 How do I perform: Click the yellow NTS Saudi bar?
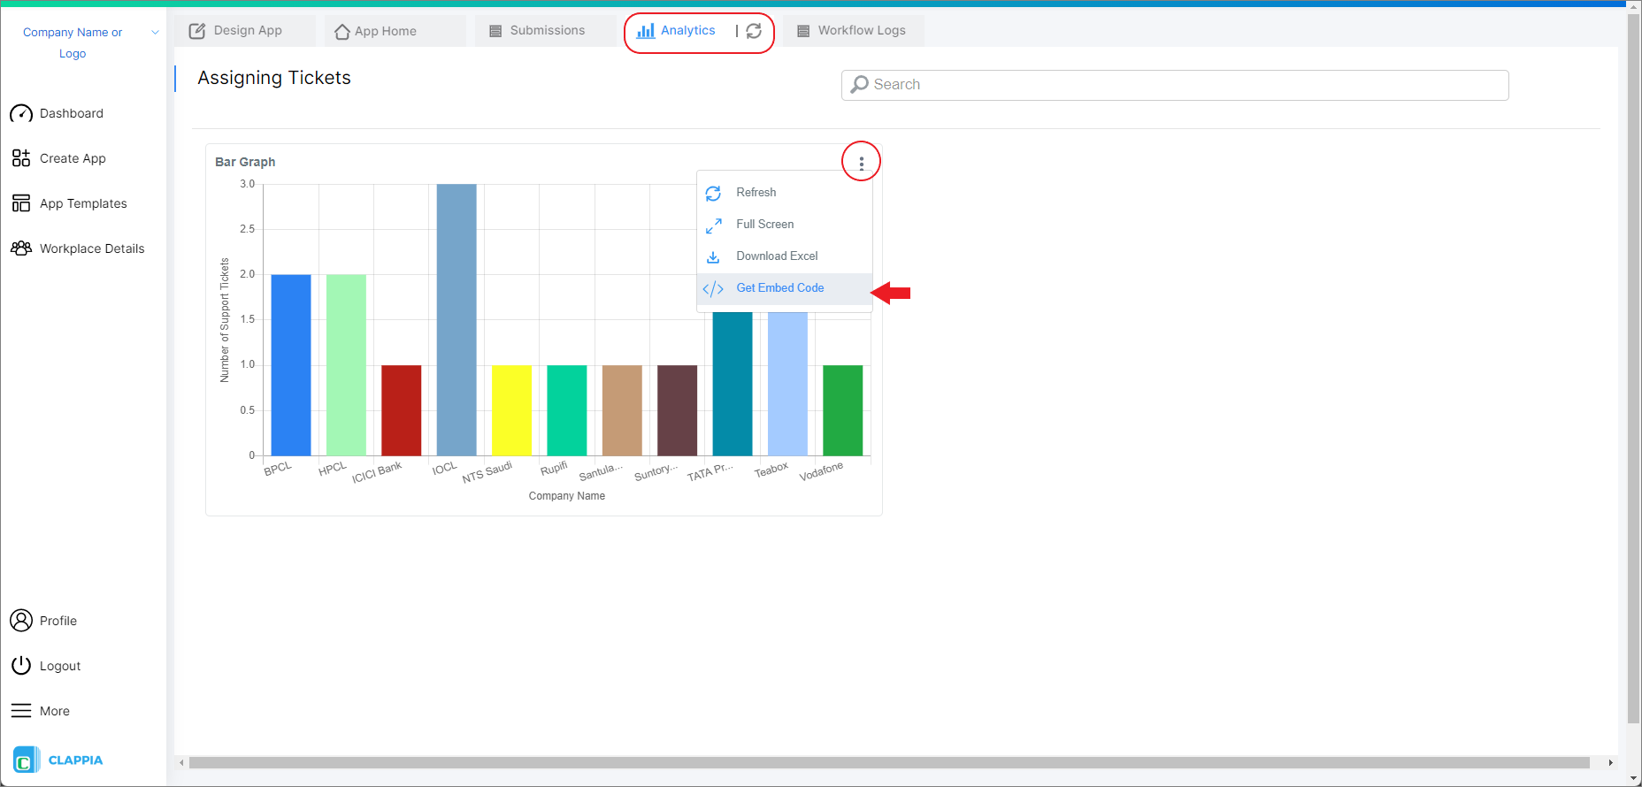[511, 410]
